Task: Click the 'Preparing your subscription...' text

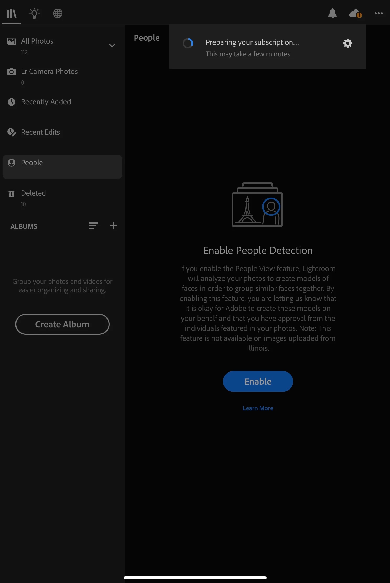Action: pyautogui.click(x=252, y=42)
